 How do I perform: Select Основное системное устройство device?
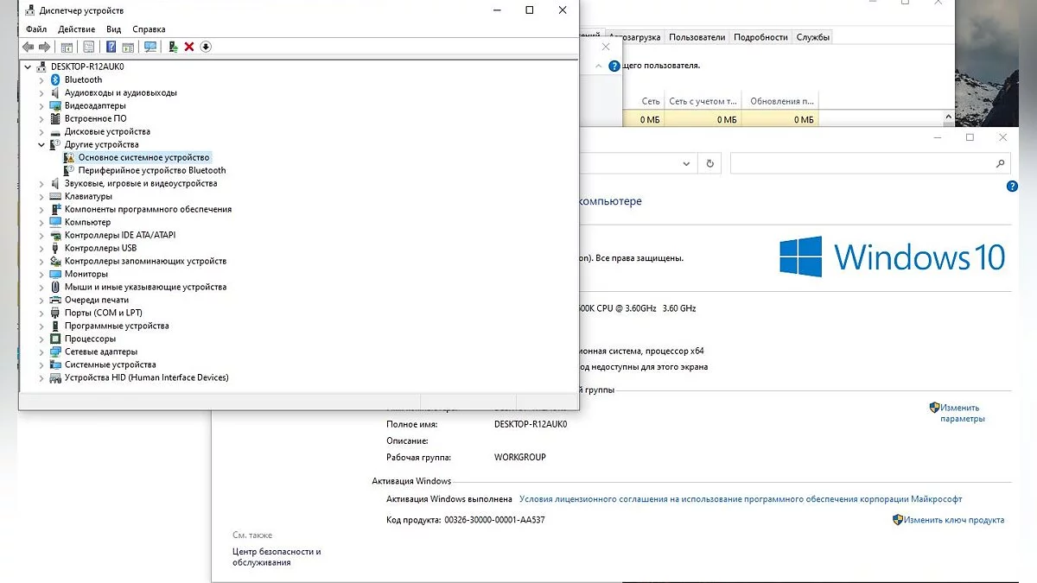(143, 157)
